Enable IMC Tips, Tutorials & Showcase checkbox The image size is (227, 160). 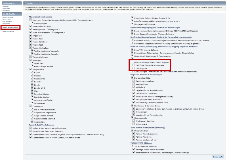click(134, 65)
